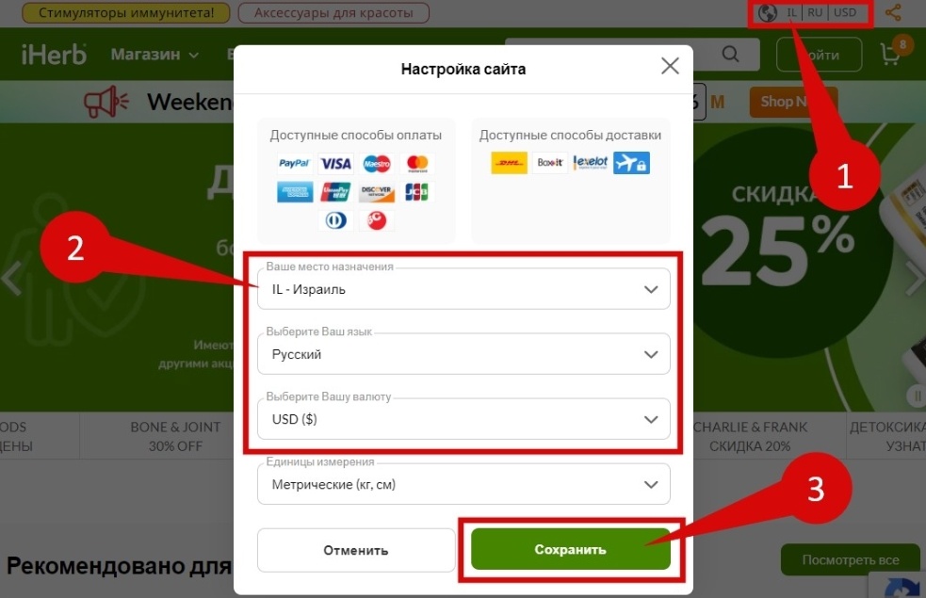
Task: Click the JCB card logo
Action: click(x=416, y=192)
